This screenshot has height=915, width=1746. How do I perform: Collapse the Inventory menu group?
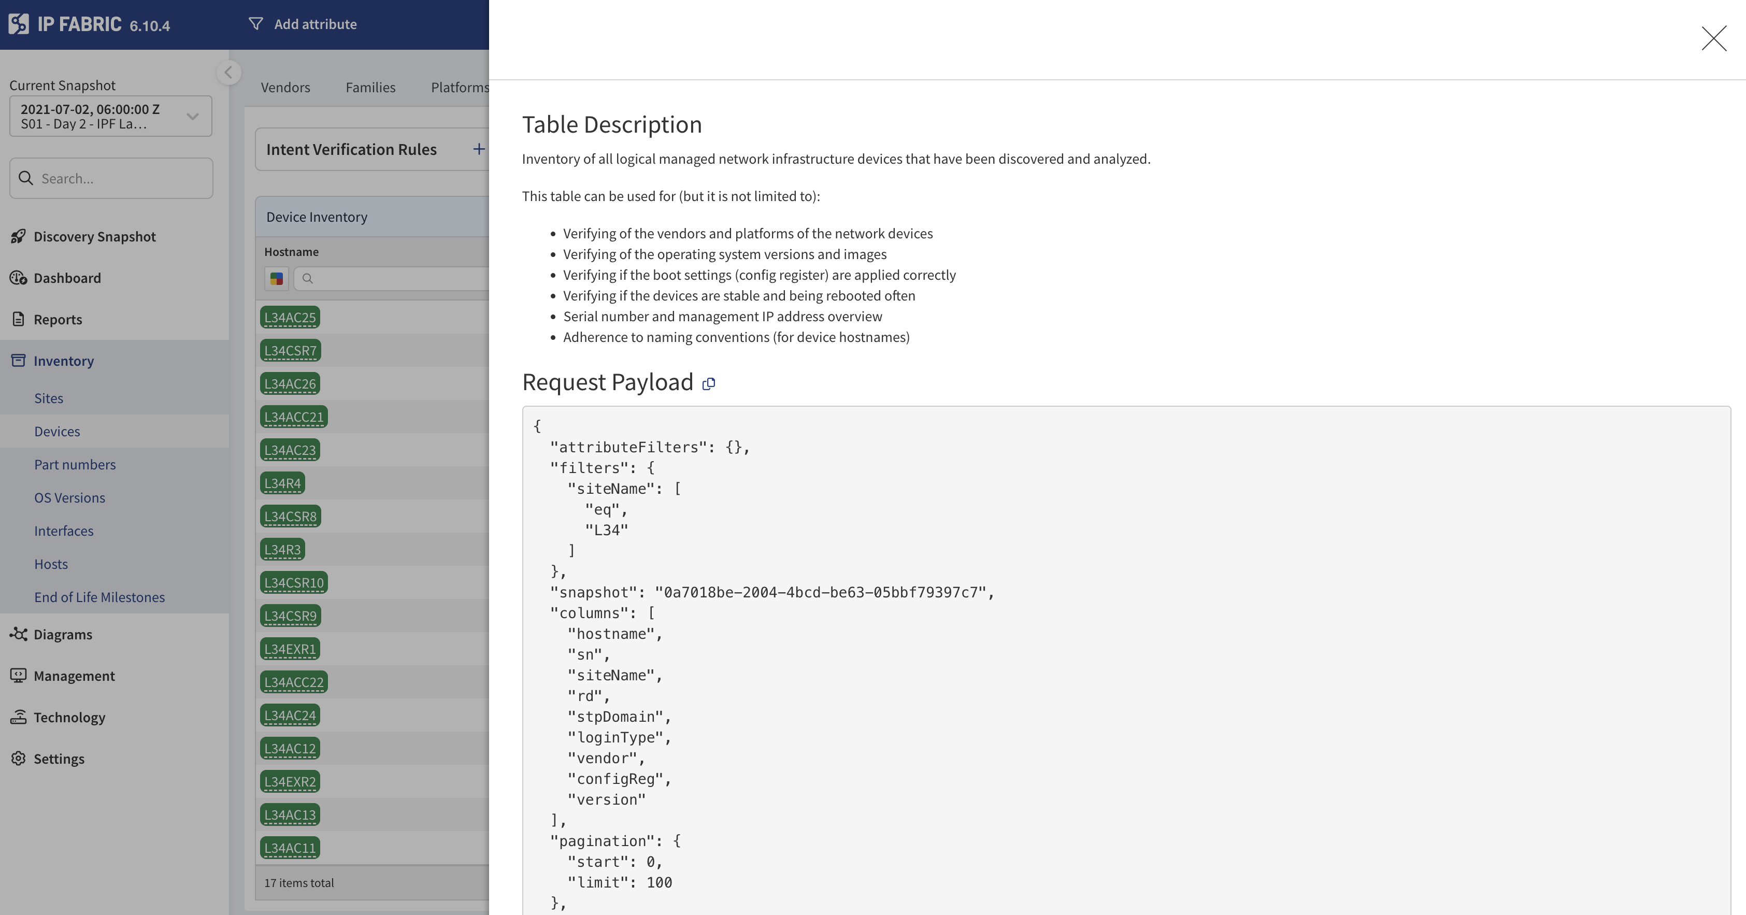pos(64,361)
